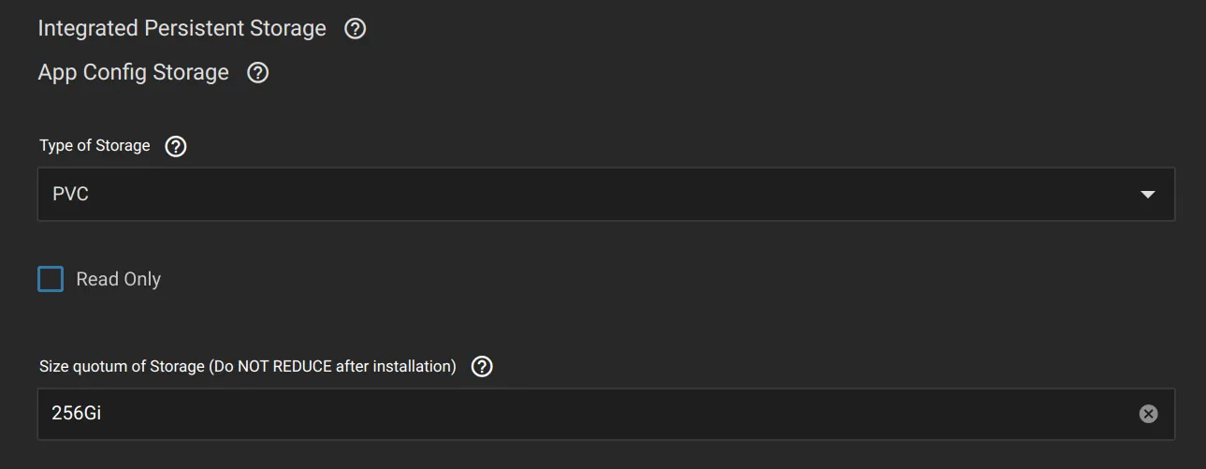This screenshot has height=469, width=1206.
Task: Click the Size quotum of Storage label
Action: click(x=122, y=367)
